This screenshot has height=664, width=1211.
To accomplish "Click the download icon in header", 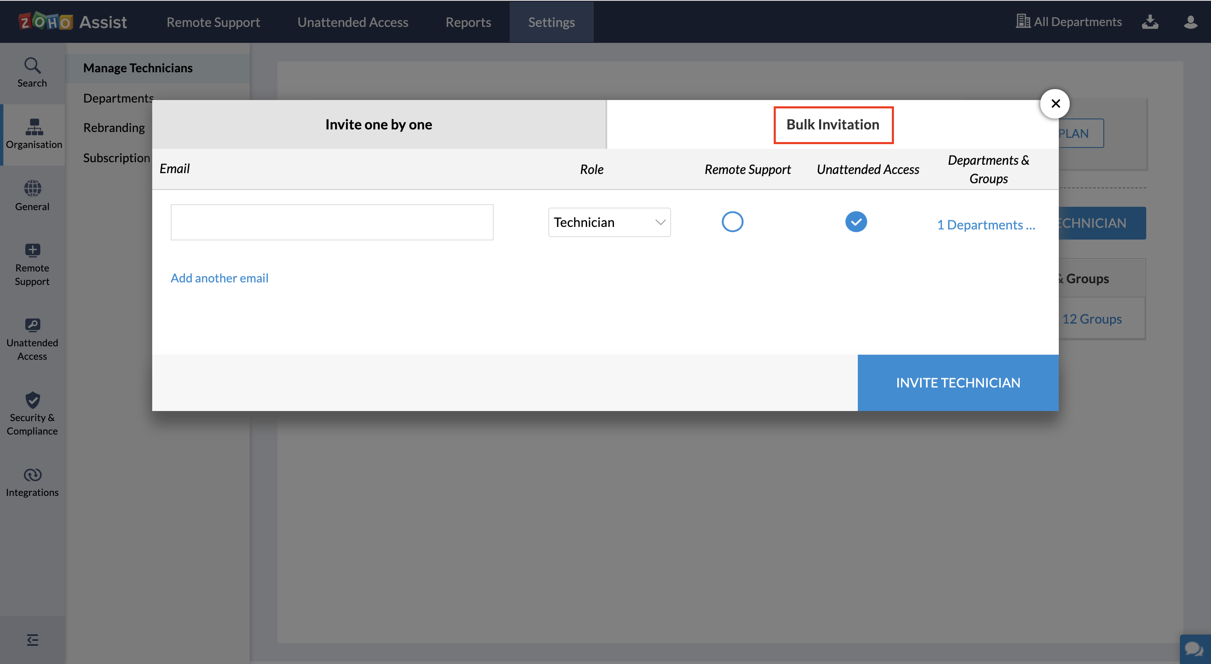I will click(1150, 21).
